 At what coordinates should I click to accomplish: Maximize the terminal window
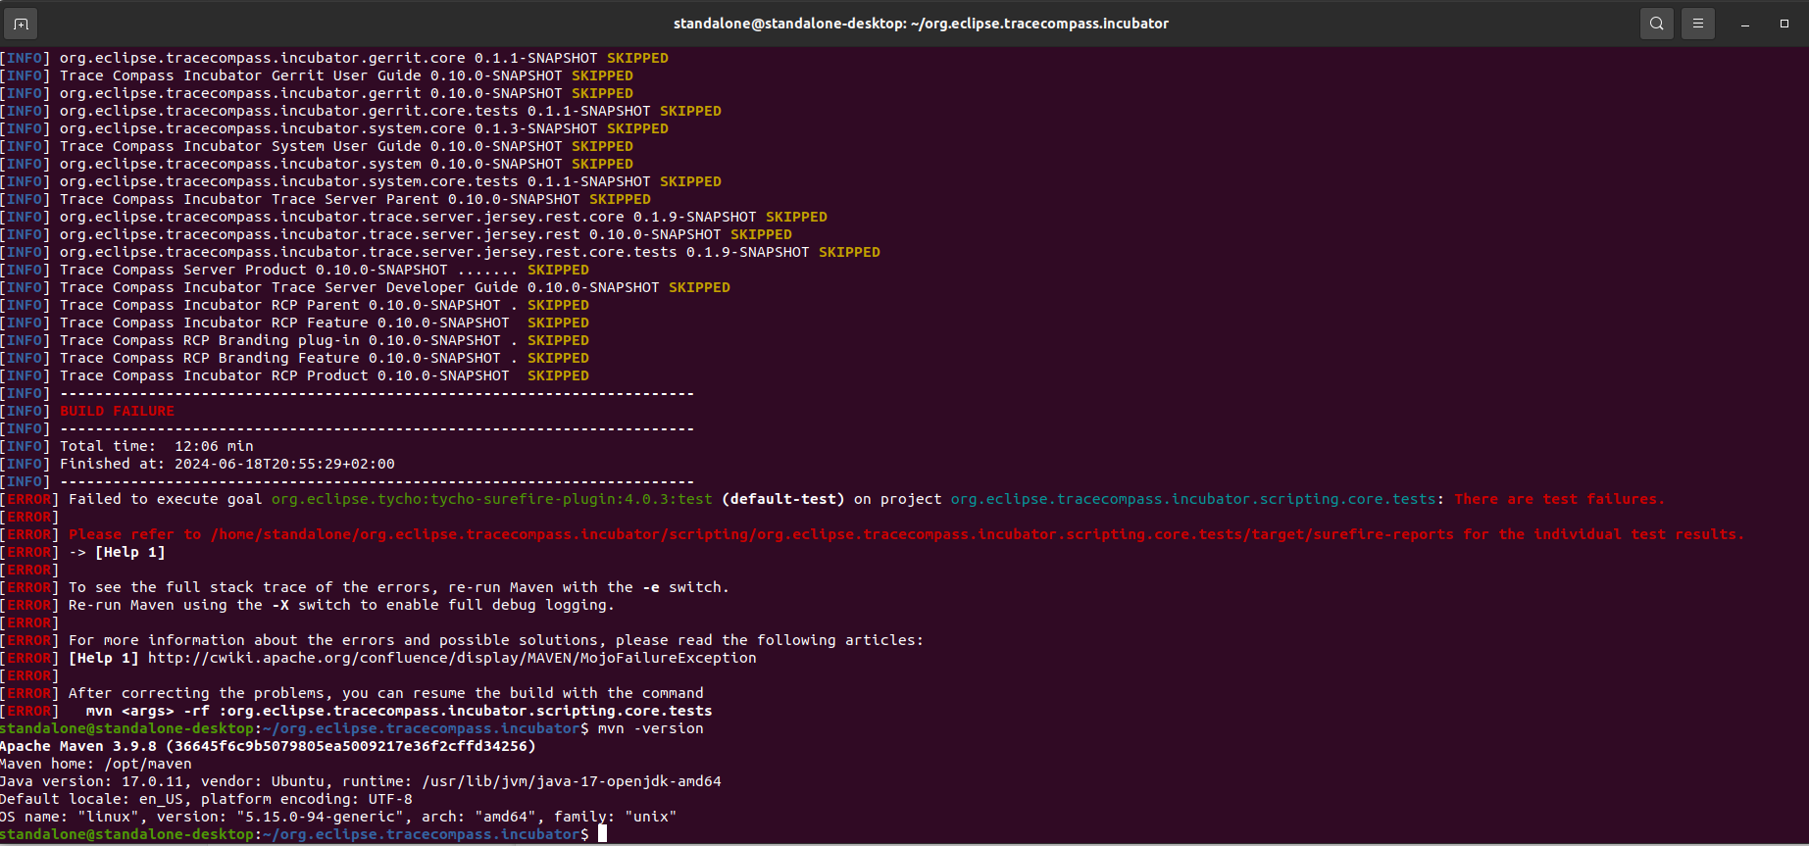coord(1784,24)
